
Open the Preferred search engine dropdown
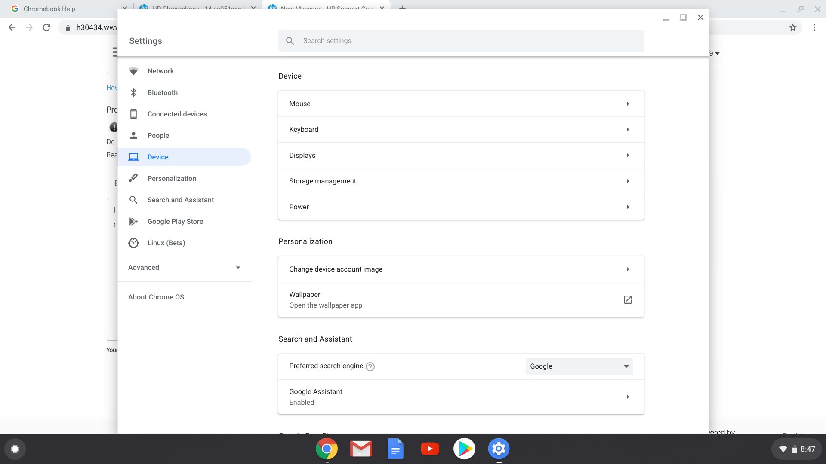[579, 366]
